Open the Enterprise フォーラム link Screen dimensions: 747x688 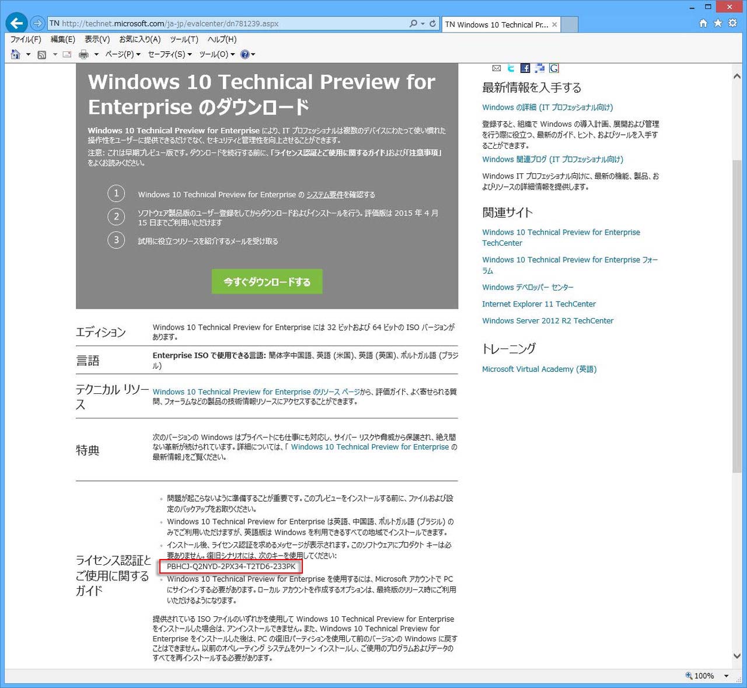pos(570,265)
